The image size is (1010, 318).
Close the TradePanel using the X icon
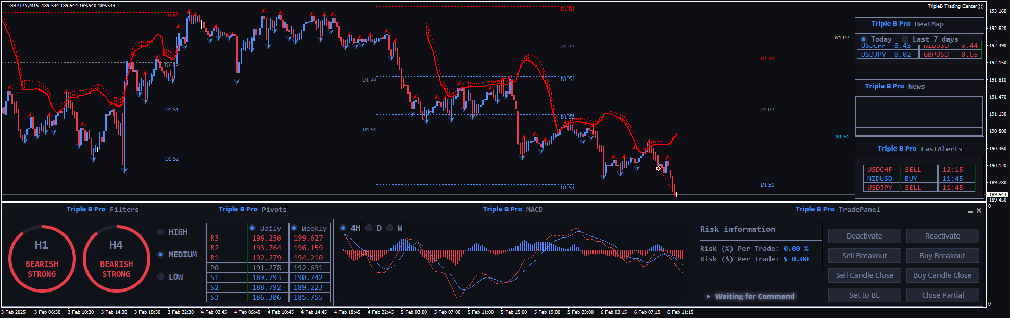[979, 210]
